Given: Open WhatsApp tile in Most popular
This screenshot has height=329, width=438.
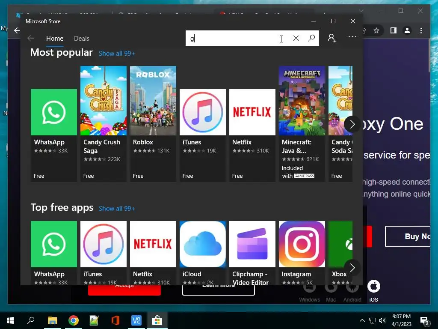Looking at the screenshot, I should tap(53, 135).
